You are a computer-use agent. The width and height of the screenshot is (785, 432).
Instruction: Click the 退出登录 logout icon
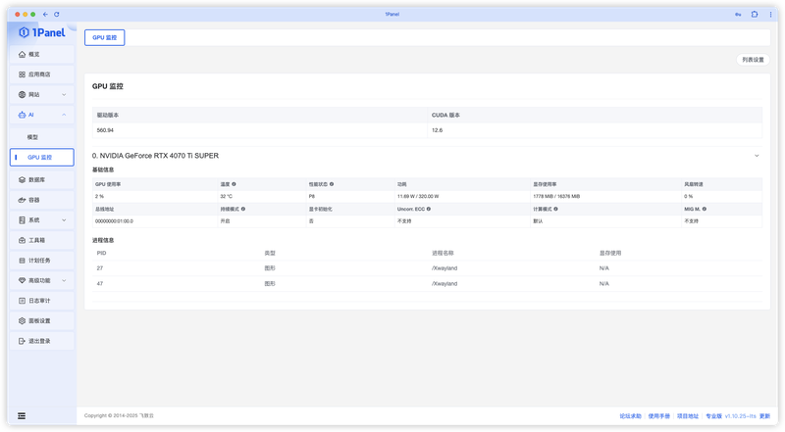tap(22, 341)
